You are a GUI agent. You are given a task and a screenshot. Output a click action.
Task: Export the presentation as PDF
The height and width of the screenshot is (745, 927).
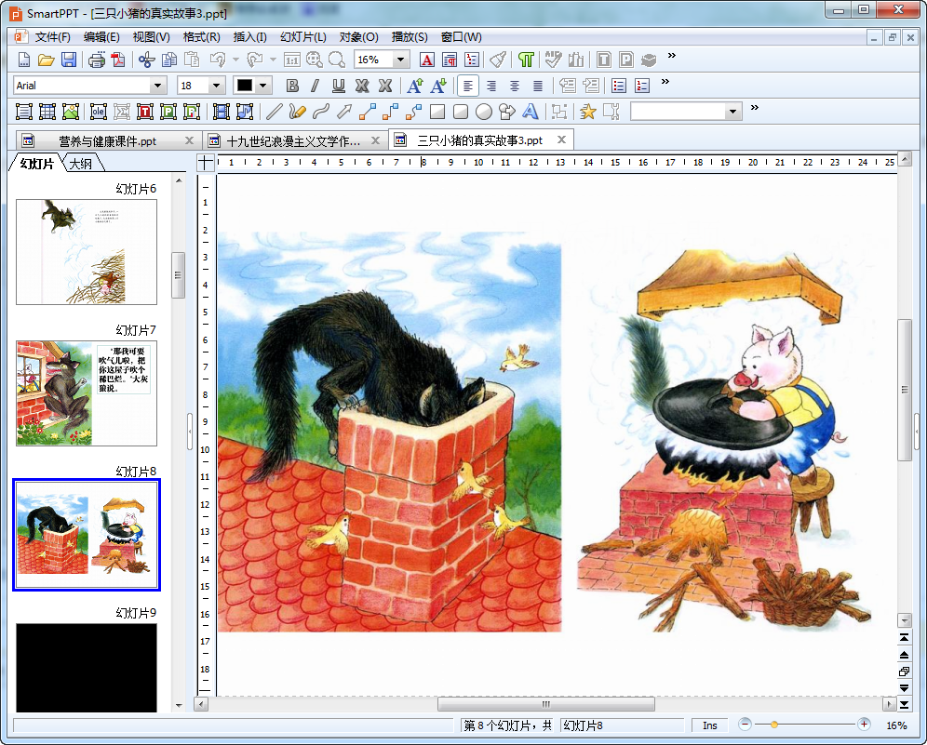pyautogui.click(x=118, y=60)
